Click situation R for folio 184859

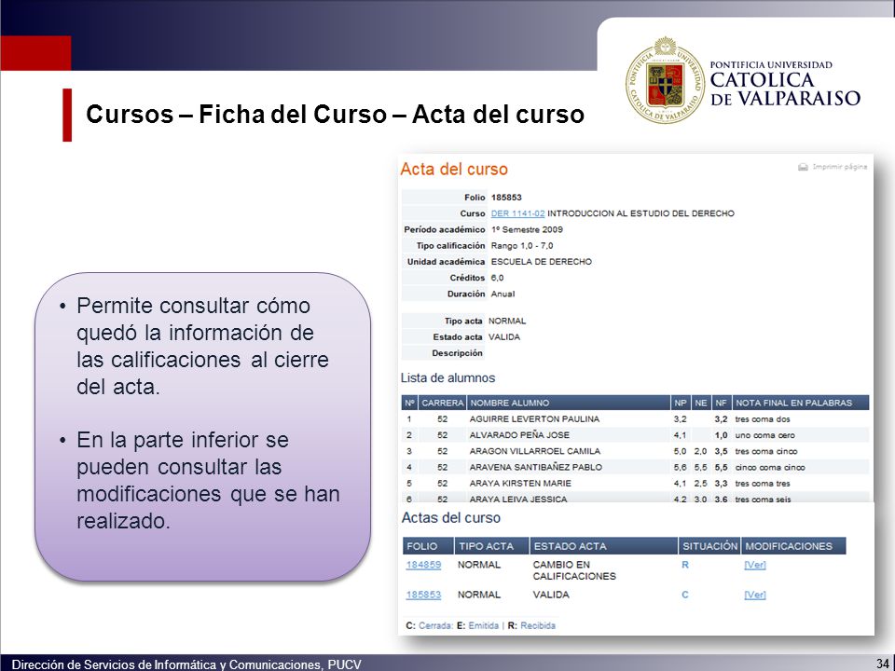tap(685, 565)
